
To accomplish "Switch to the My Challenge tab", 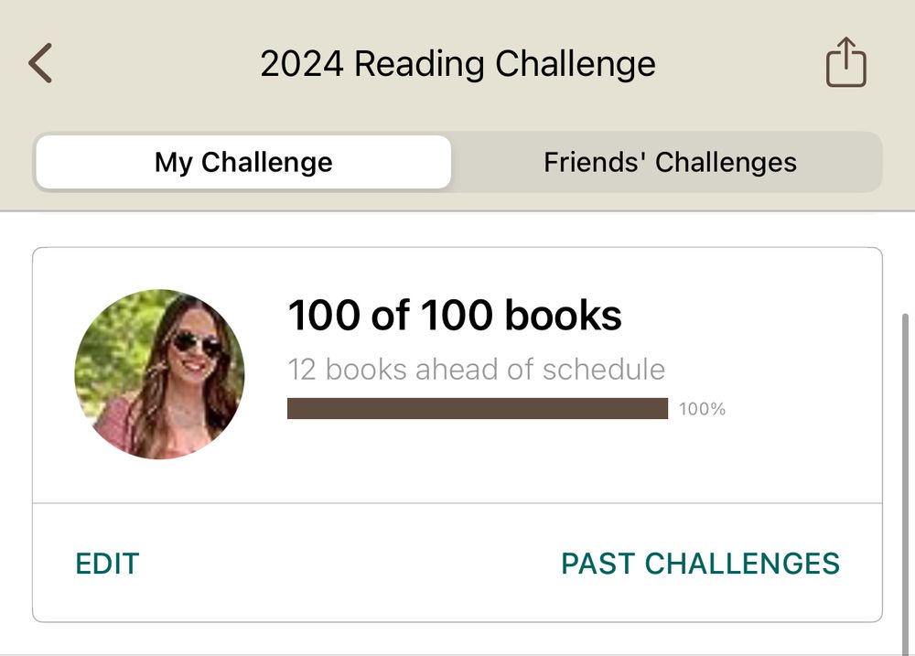I will tap(243, 163).
